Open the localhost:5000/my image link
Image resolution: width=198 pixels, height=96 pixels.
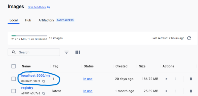36,76
